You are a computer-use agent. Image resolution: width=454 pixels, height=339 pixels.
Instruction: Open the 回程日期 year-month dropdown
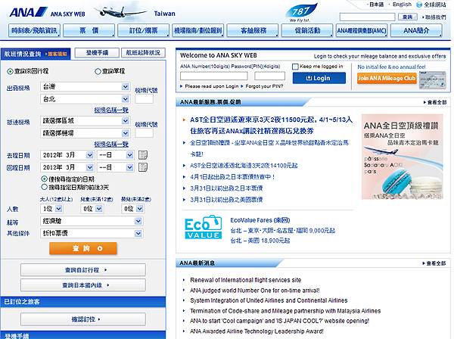coord(67,167)
